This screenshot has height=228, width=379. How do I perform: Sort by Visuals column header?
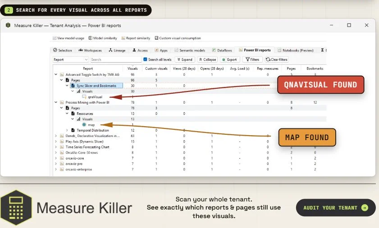[x=132, y=68]
